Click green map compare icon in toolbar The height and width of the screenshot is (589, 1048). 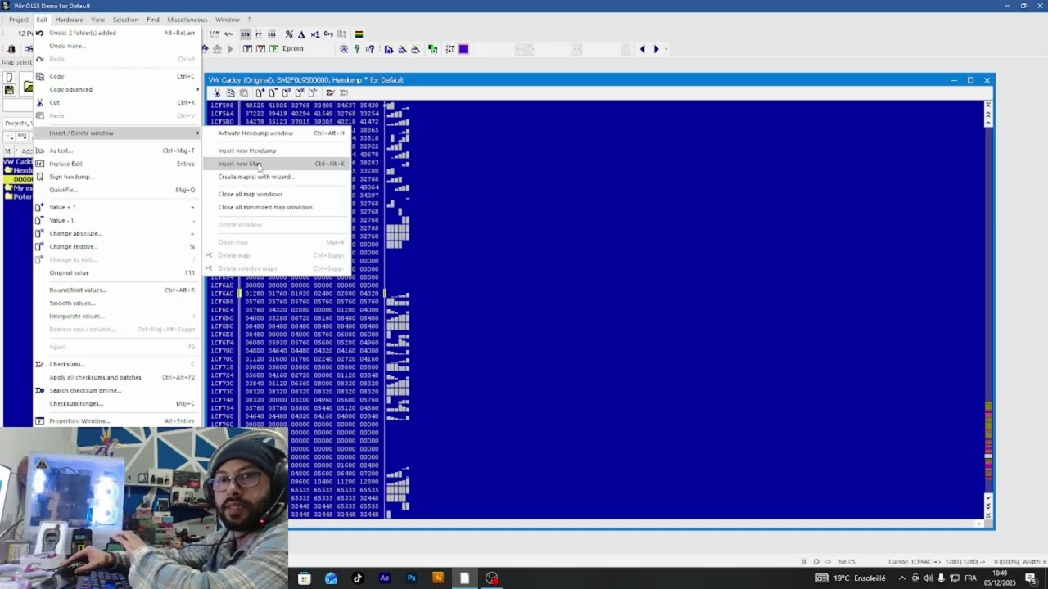433,49
